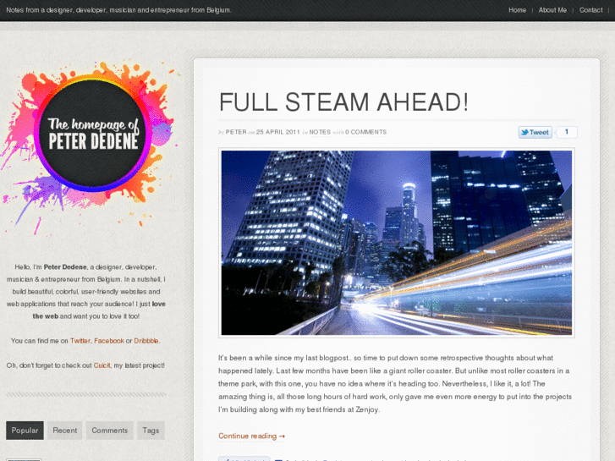Switch to the Comments tab

pos(110,431)
